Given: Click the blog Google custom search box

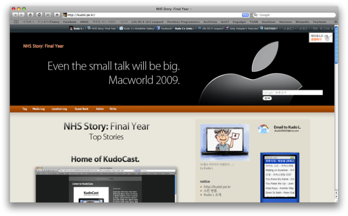Looking at the screenshot, I should pos(293,93).
